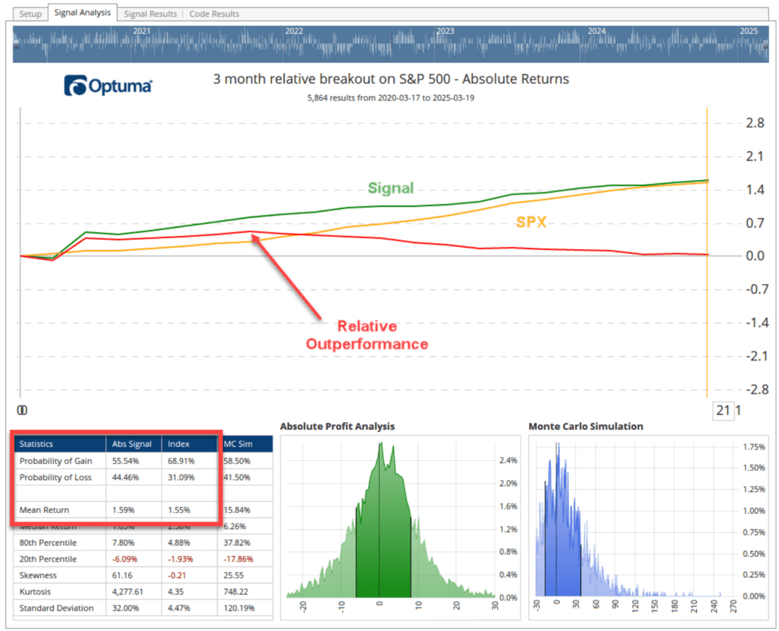Open the Setup tab
Viewport: 779px width, 631px height.
[x=30, y=13]
